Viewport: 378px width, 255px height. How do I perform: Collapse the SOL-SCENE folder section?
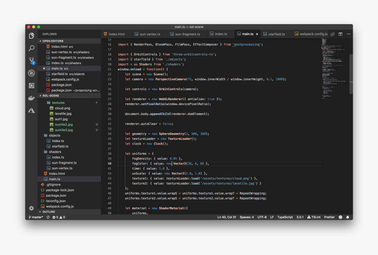(69, 95)
